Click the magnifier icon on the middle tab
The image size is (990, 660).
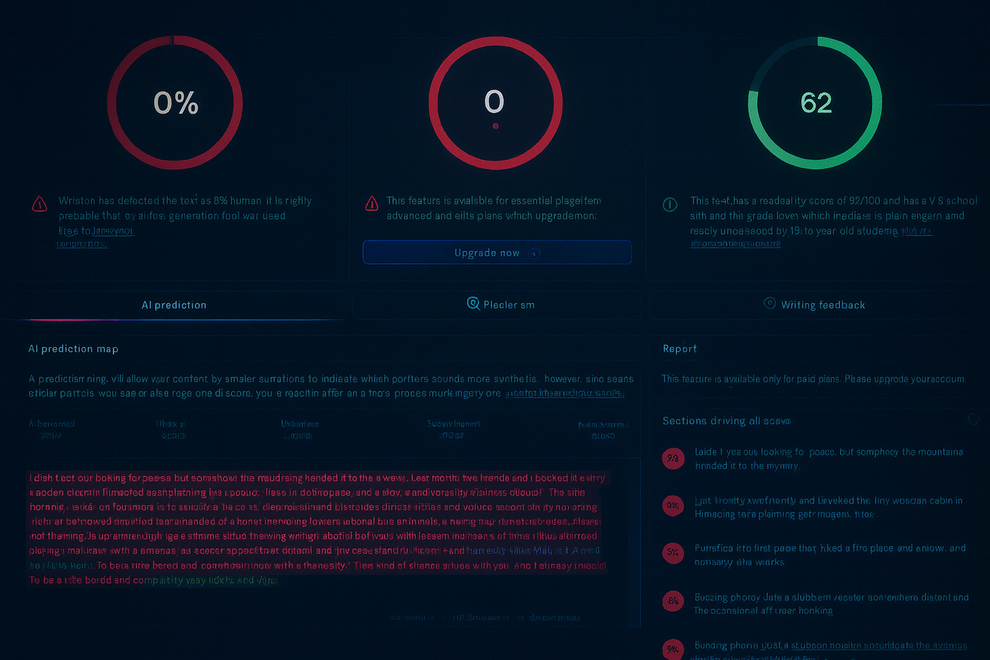473,304
